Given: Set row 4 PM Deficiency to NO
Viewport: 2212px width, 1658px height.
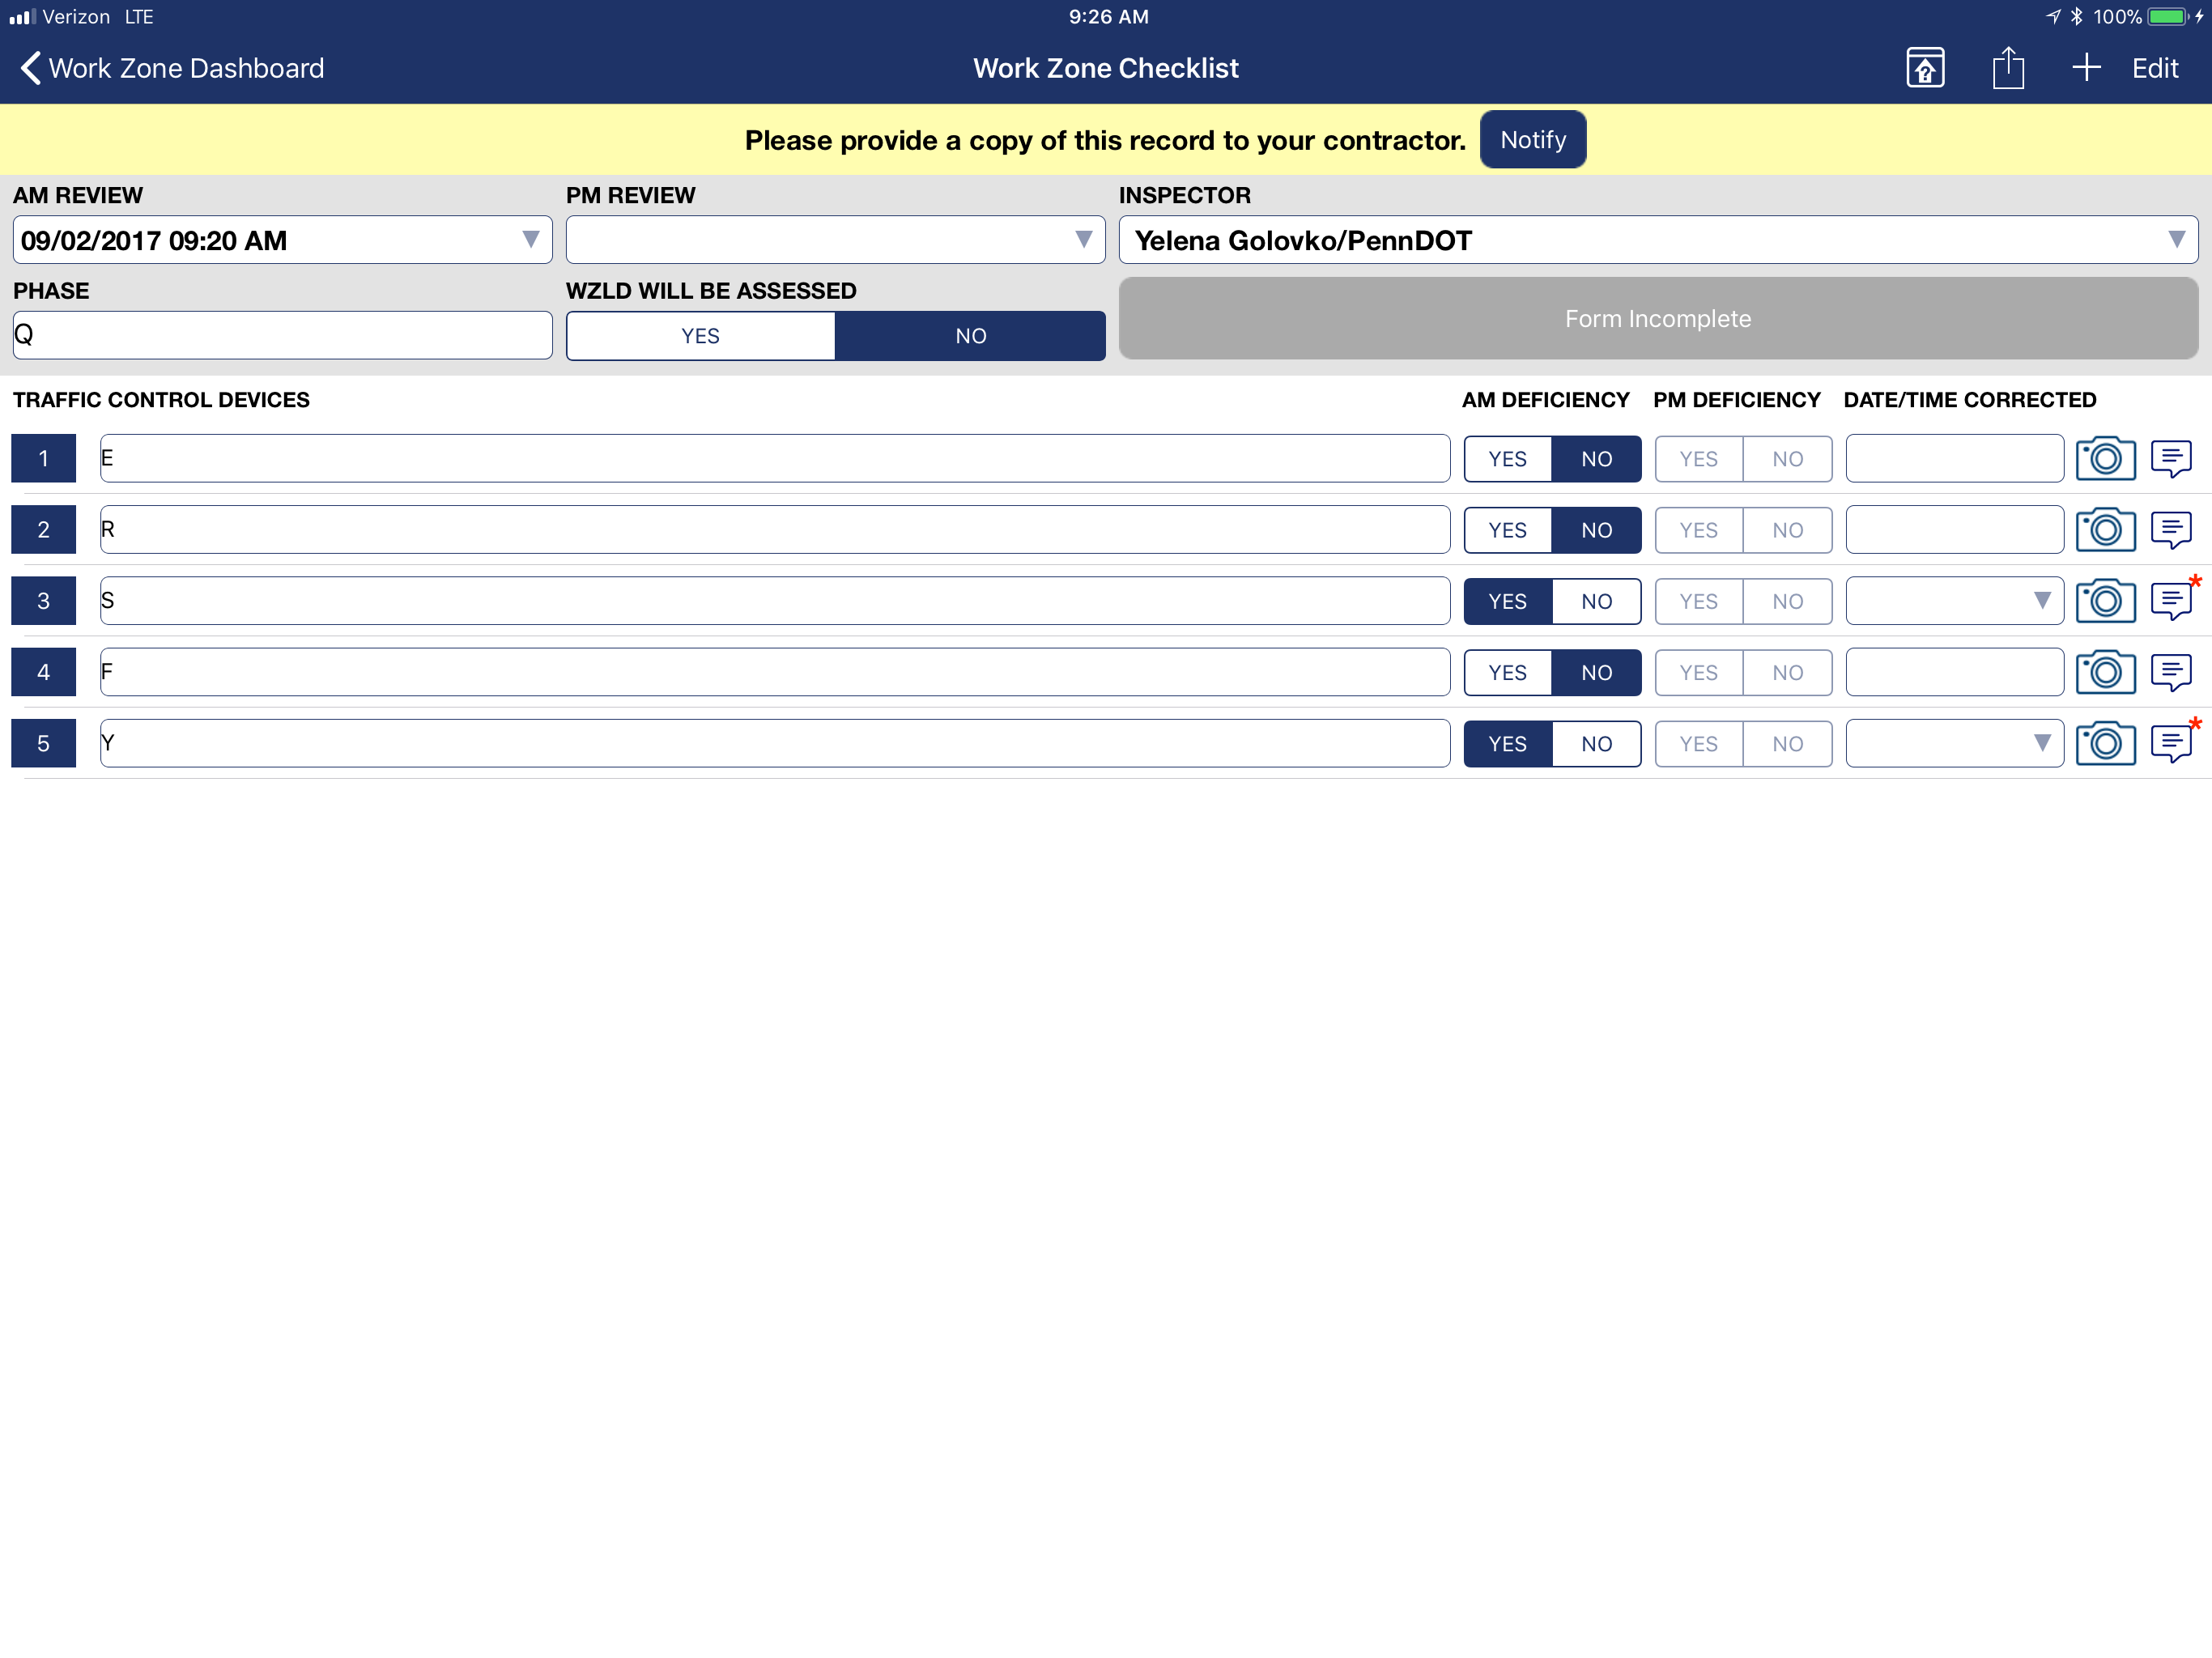Looking at the screenshot, I should (x=1787, y=672).
